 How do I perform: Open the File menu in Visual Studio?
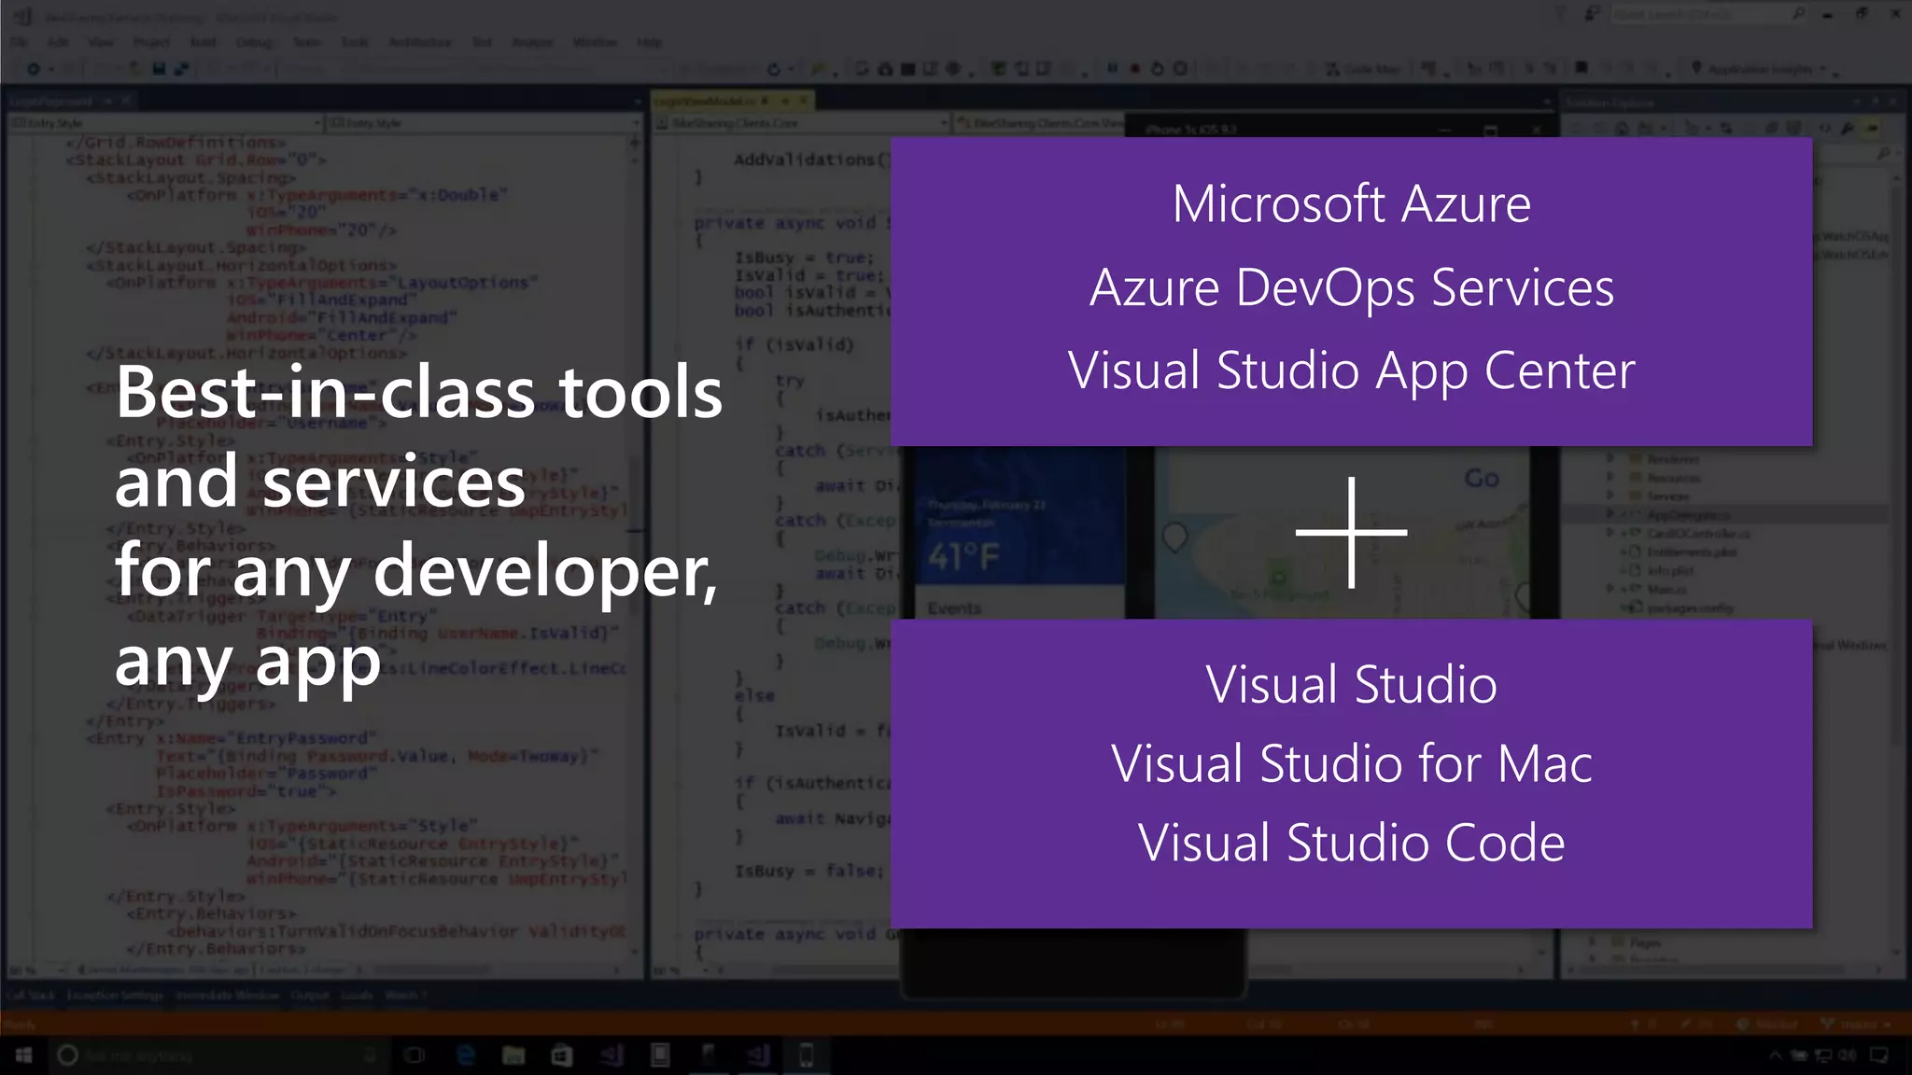coord(19,42)
